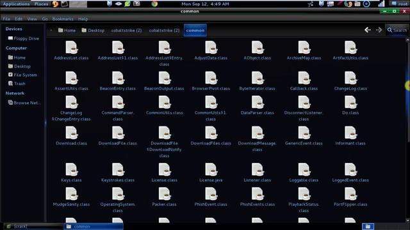410x230 pixels.
Task: Open Floppy Drive in sidebar
Action: (24, 38)
